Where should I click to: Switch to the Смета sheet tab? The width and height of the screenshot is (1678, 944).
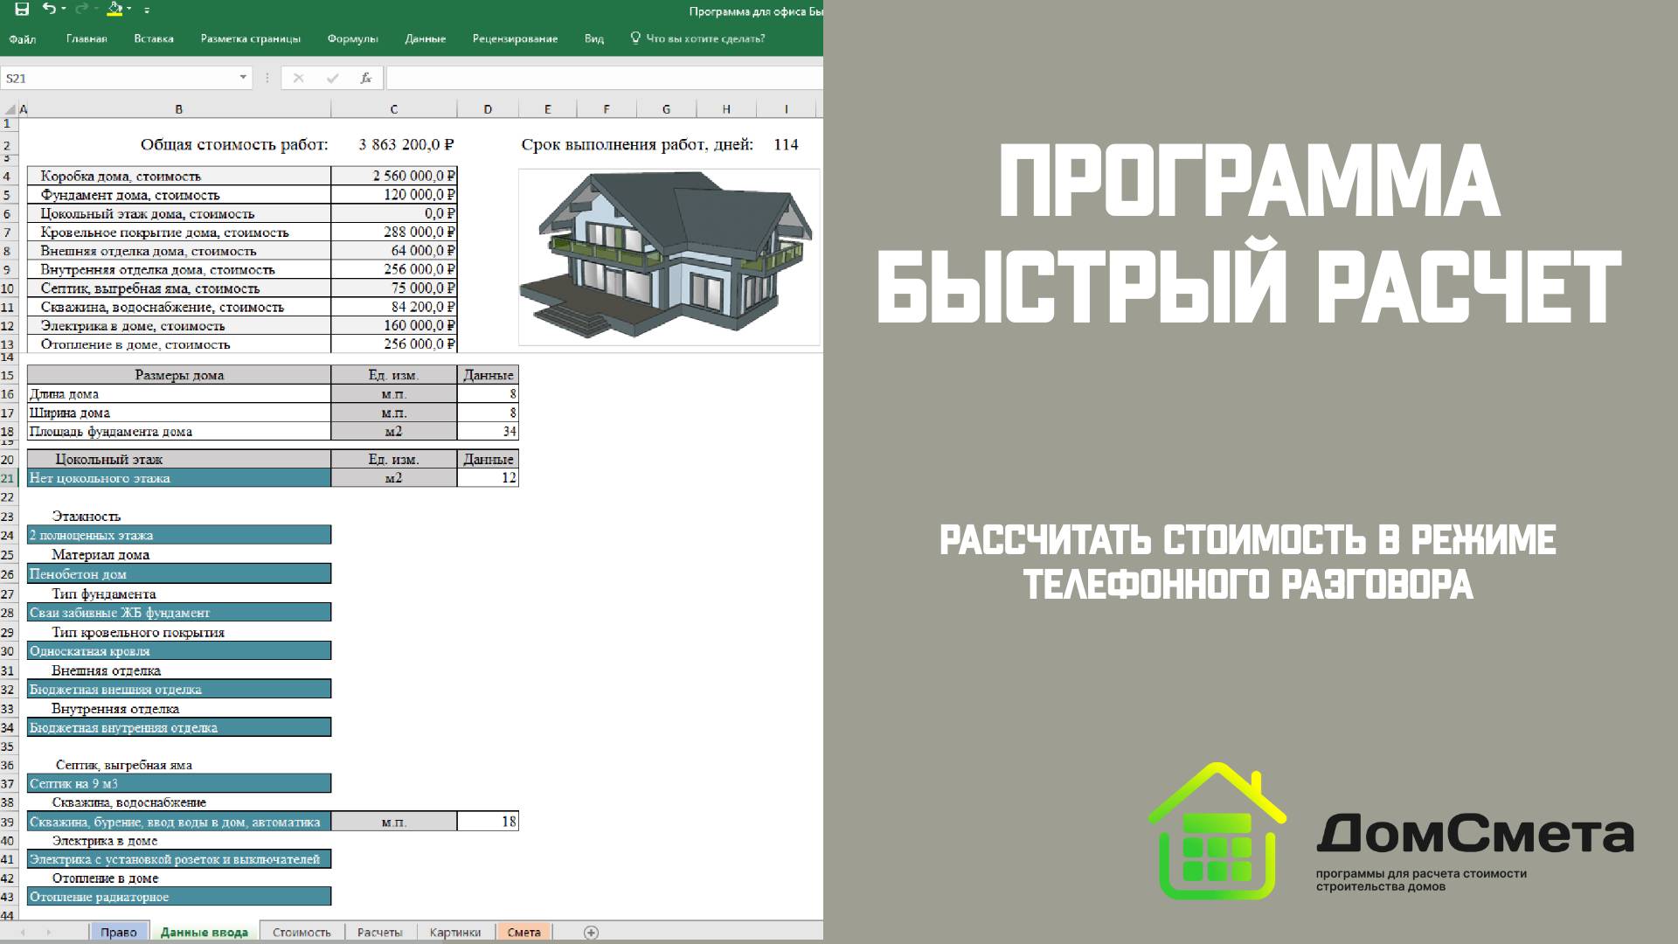524,932
